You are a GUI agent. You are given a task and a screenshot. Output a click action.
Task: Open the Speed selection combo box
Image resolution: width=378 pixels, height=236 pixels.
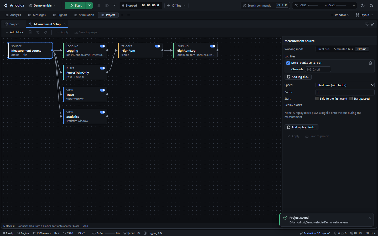pos(345,85)
